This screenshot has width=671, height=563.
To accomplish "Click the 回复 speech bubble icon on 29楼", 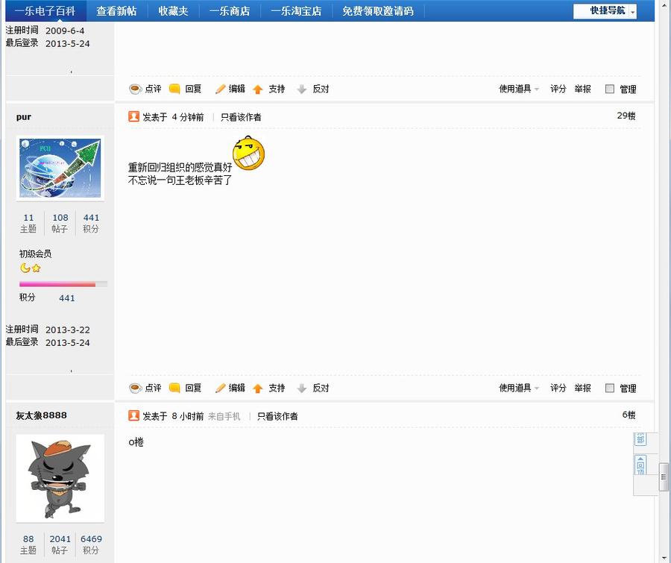I will (175, 388).
